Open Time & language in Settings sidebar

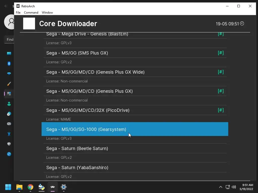click(x=9, y=114)
